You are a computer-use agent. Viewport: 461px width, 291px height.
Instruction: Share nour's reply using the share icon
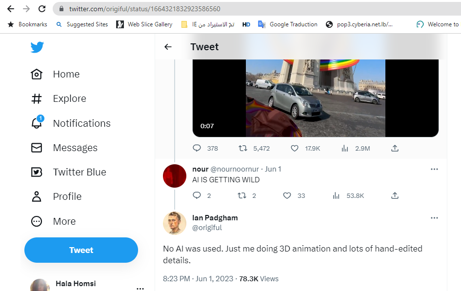[395, 195]
